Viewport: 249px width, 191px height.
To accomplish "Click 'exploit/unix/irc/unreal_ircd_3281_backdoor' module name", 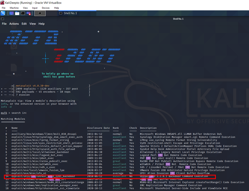I will click(43, 176).
